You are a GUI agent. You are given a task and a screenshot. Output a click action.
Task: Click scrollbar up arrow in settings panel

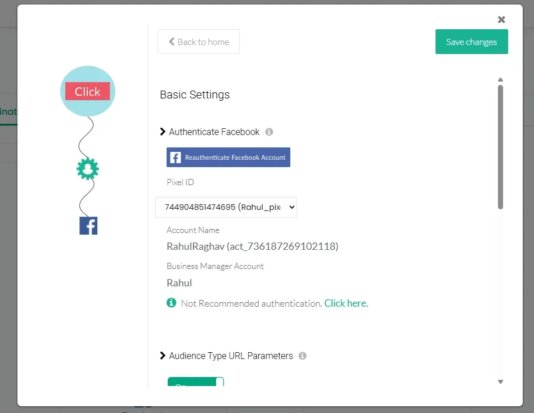(x=500, y=80)
